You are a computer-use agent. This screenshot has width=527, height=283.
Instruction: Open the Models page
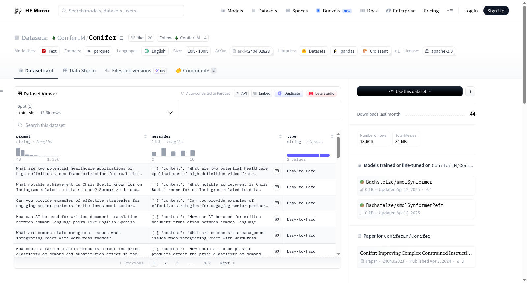232,11
